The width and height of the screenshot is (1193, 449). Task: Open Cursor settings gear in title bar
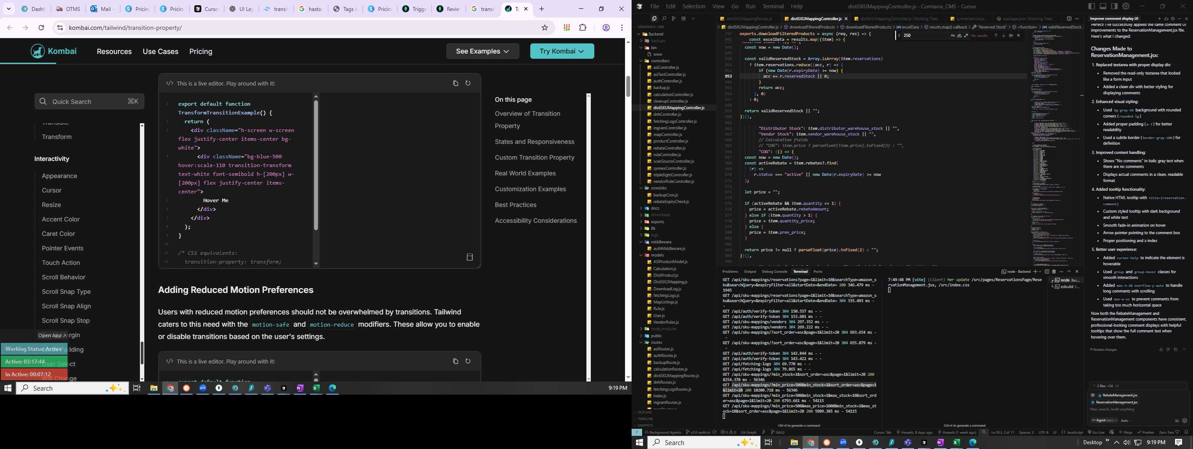click(1126, 6)
